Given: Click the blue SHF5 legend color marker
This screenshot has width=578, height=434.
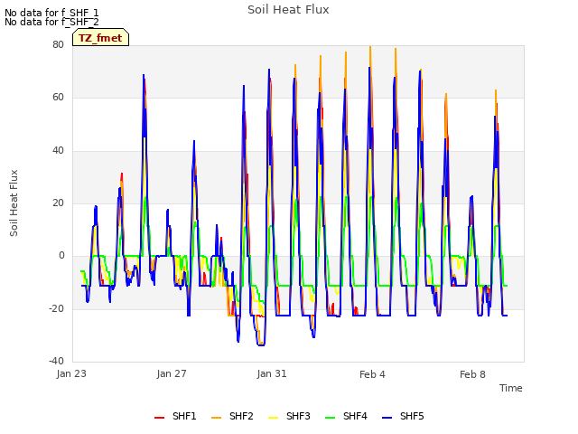Looking at the screenshot, I should [387, 418].
